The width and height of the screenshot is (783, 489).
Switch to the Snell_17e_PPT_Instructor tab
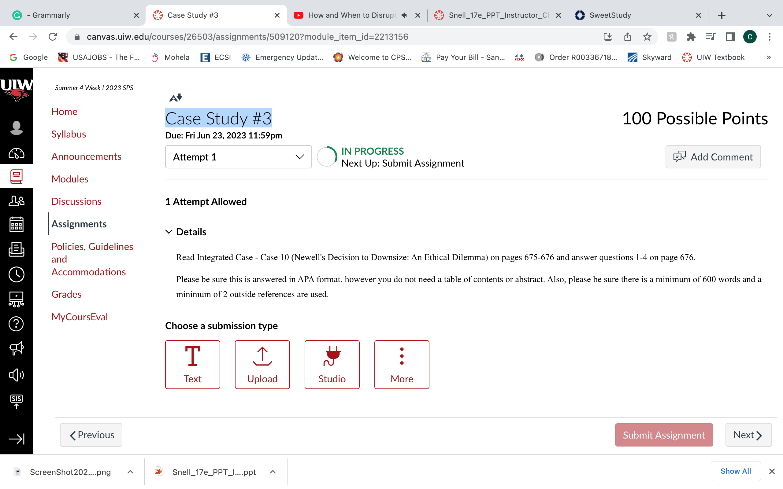click(x=498, y=15)
